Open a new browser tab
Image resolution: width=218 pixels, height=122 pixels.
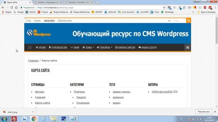[x=98, y=2]
